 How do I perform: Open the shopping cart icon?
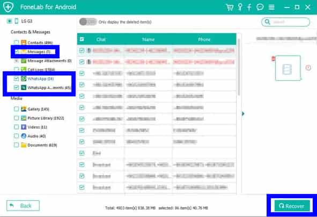coord(230,8)
